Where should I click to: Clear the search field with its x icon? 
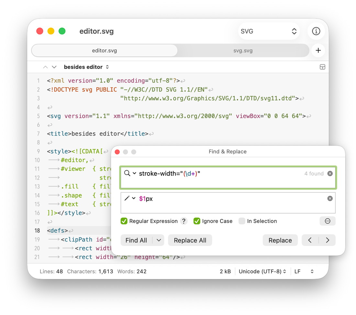pyautogui.click(x=330, y=174)
